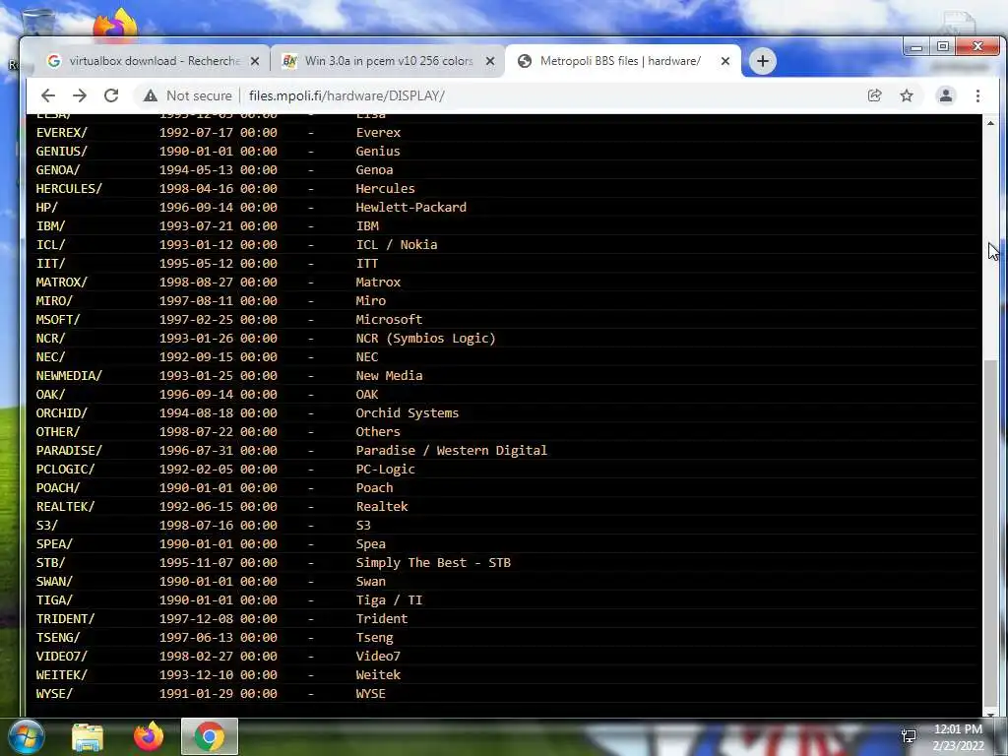The width and height of the screenshot is (1008, 756).
Task: Open the HERCULES/ directory
Action: (x=69, y=188)
